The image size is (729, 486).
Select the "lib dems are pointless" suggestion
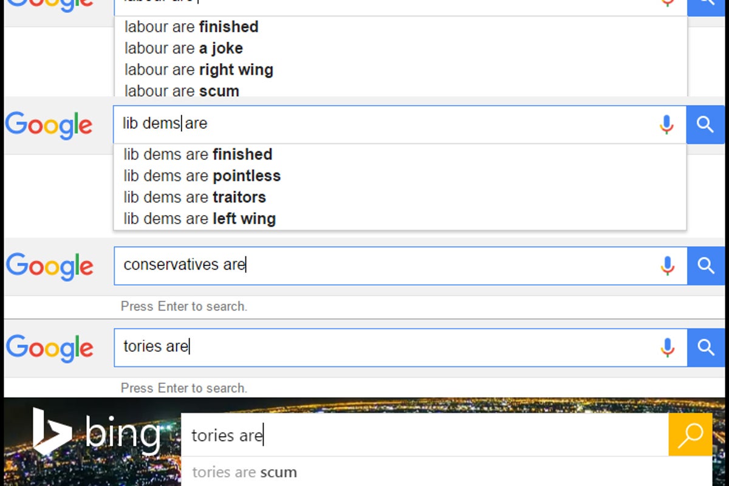tap(201, 176)
